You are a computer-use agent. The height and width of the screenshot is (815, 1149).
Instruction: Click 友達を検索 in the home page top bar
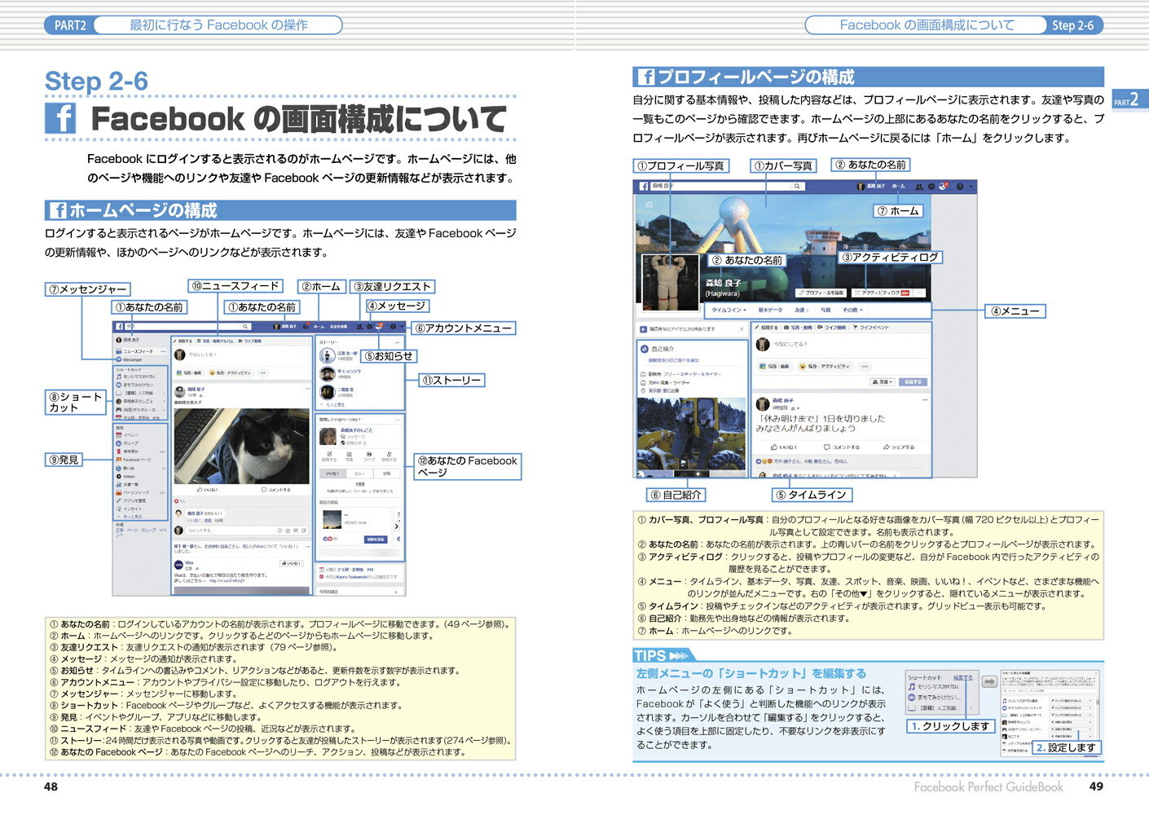[338, 327]
